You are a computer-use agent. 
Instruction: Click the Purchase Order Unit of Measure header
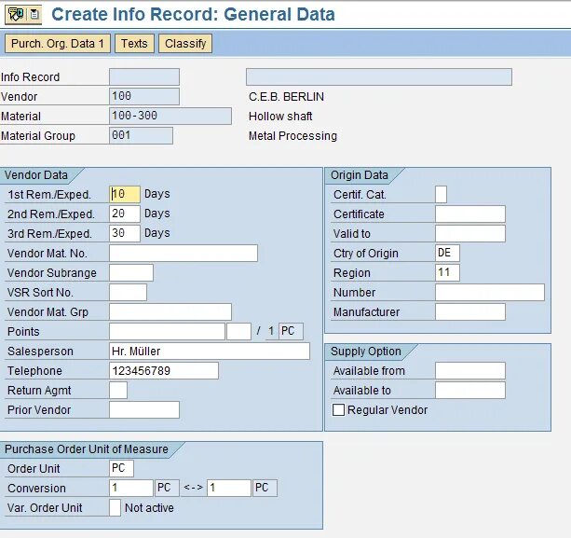tap(87, 449)
